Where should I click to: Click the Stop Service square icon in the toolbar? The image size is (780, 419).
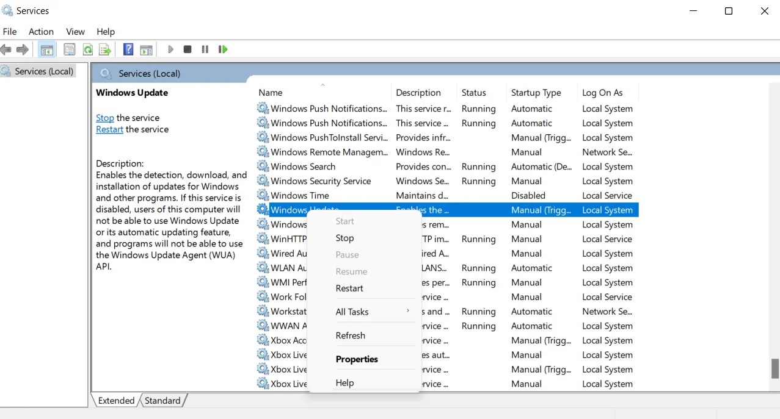point(188,49)
